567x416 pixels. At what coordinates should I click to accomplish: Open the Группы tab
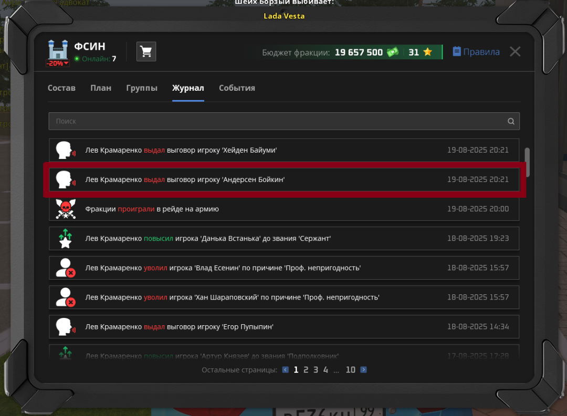tap(142, 88)
